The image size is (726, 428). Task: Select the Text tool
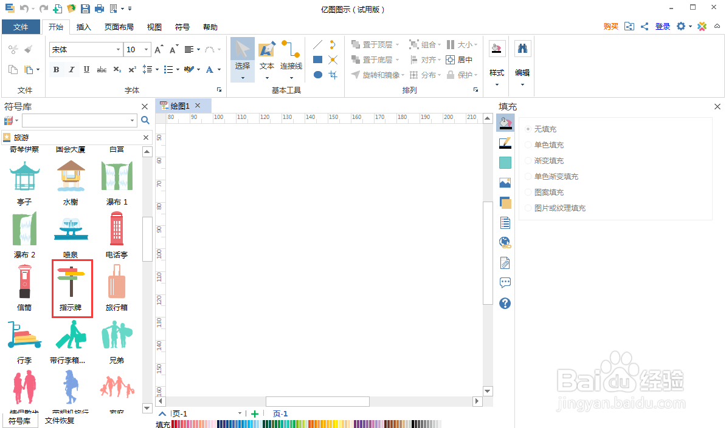[x=267, y=59]
